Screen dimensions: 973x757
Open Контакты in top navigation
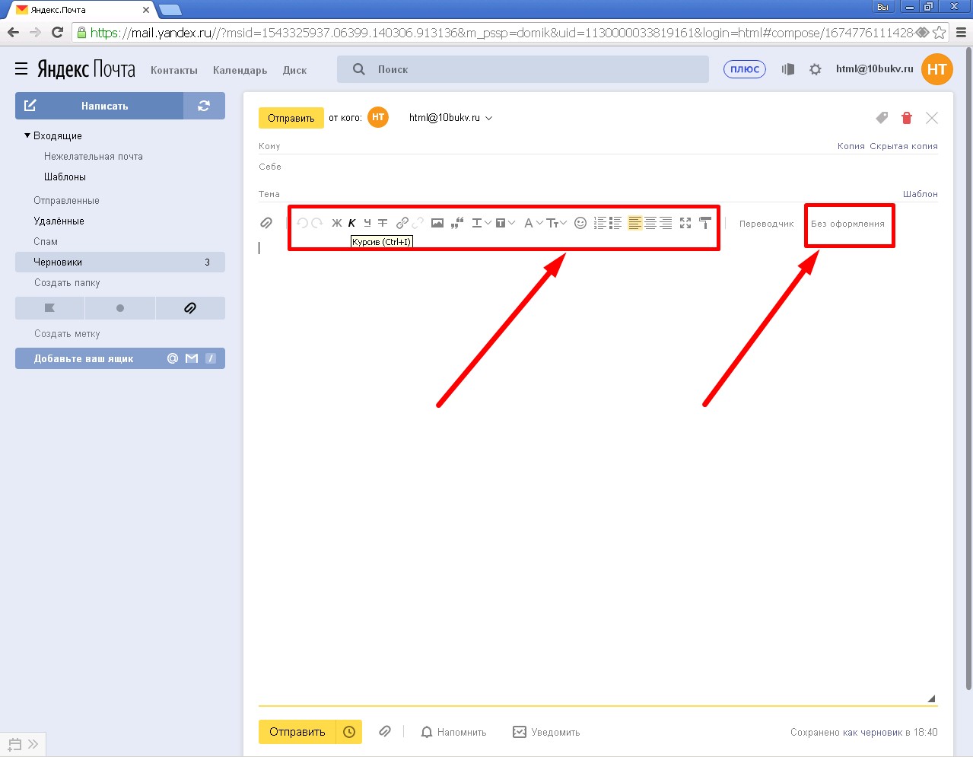174,70
